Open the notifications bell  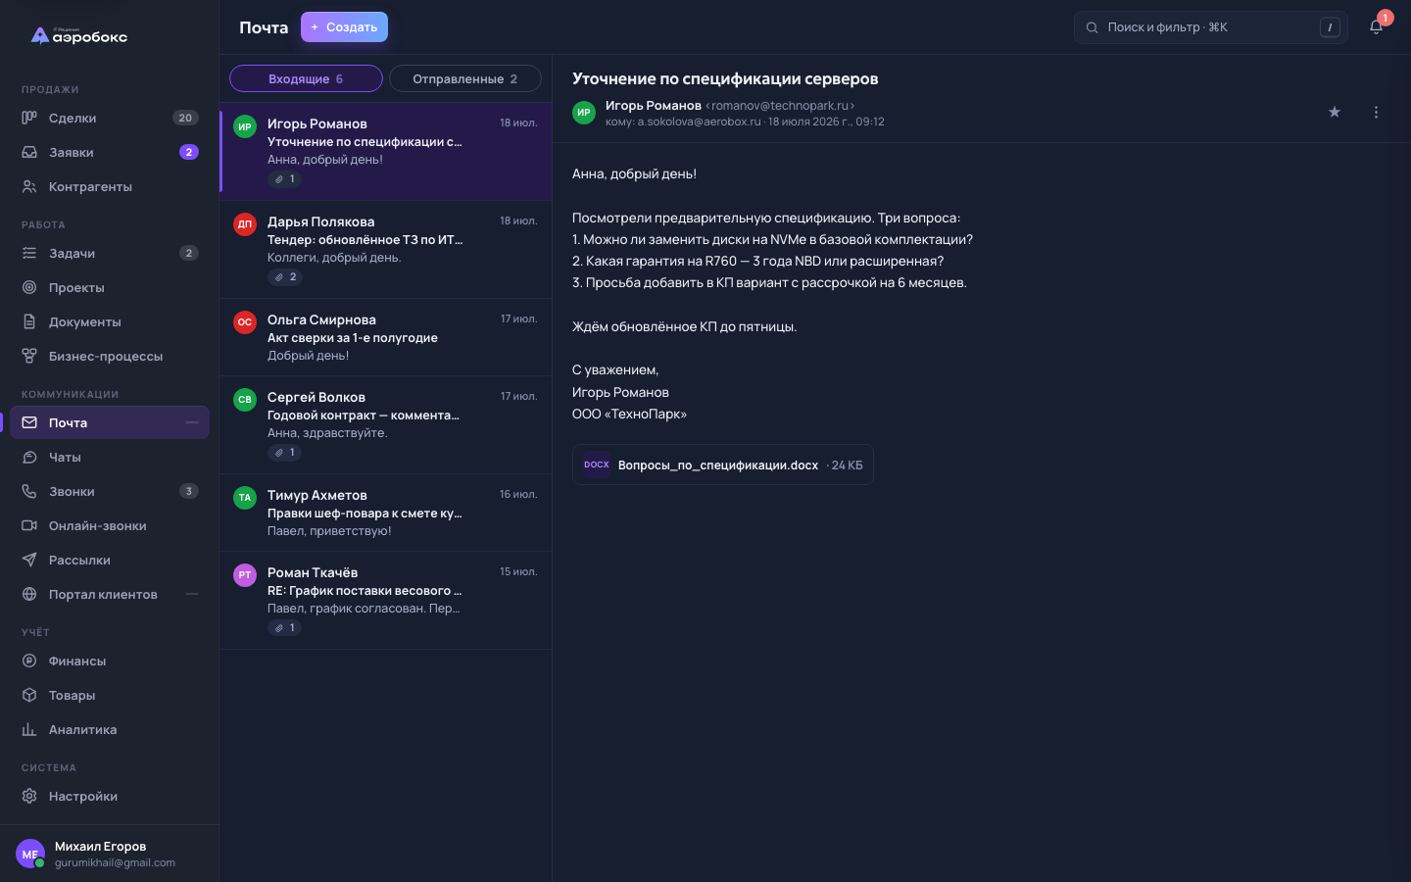[x=1376, y=27]
